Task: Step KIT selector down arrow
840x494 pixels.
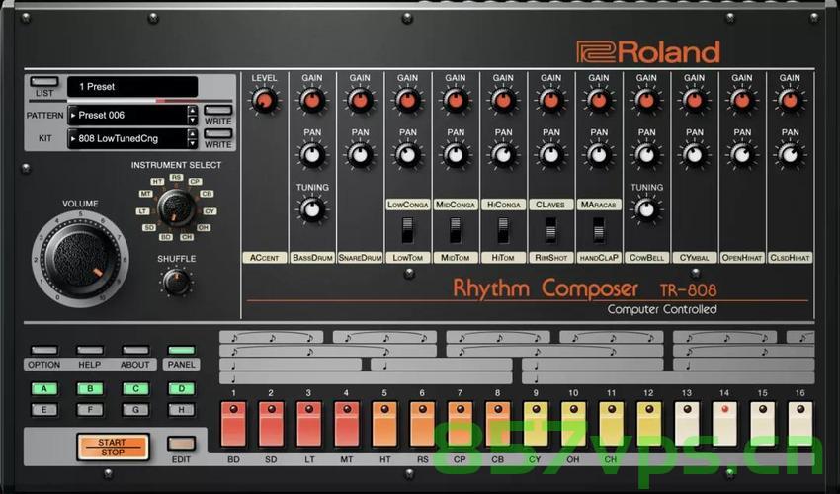Action: 193,143
